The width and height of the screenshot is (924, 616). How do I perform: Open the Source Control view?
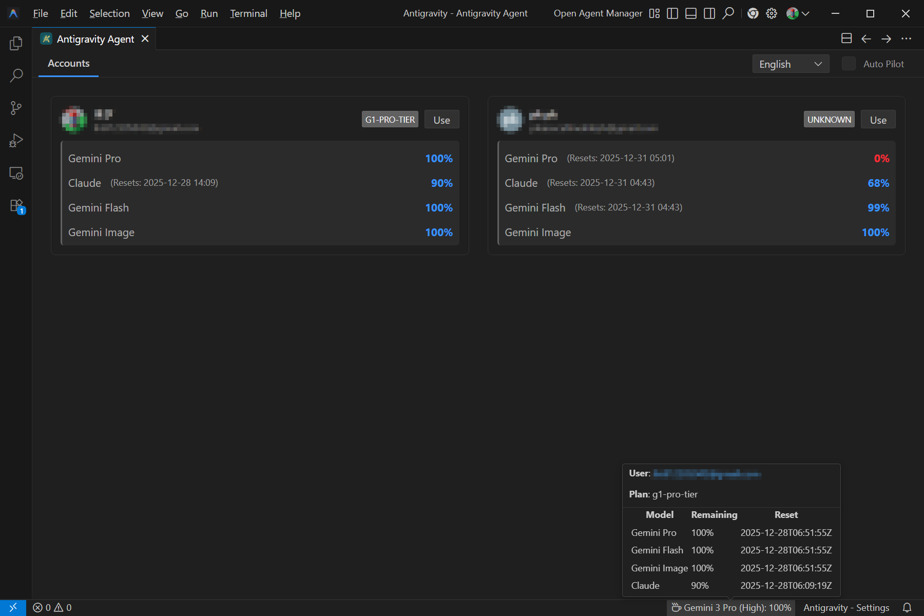tap(16, 108)
